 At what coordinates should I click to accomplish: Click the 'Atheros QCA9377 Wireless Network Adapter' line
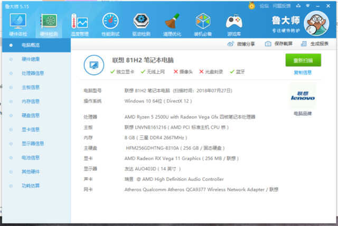tap(201, 190)
